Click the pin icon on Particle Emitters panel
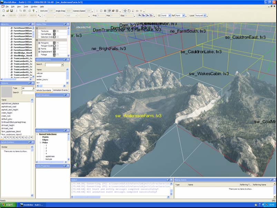The width and height of the screenshot is (277, 208). click(x=30, y=142)
